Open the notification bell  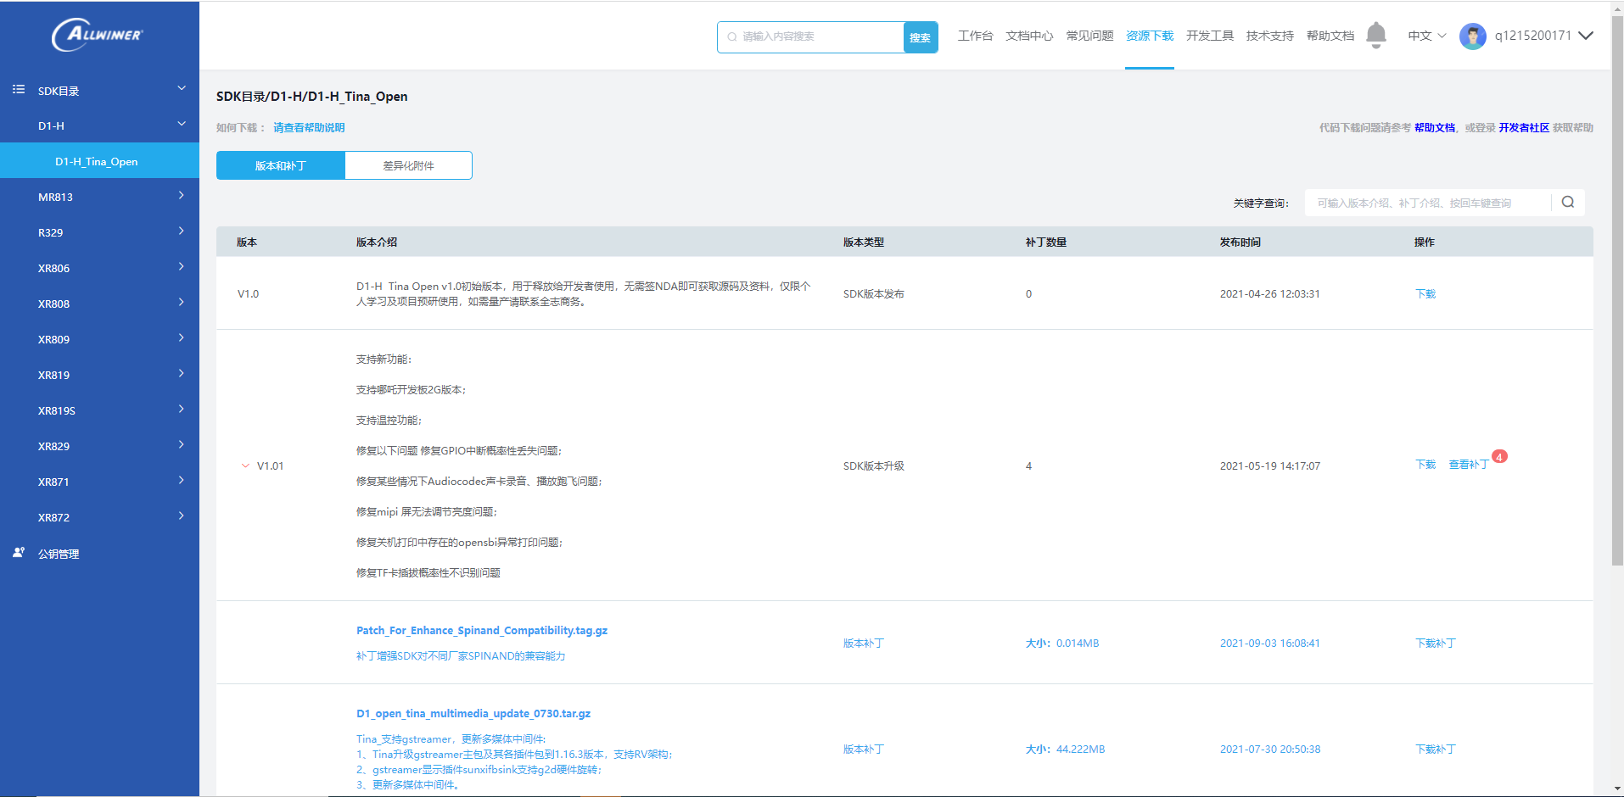pyautogui.click(x=1376, y=35)
